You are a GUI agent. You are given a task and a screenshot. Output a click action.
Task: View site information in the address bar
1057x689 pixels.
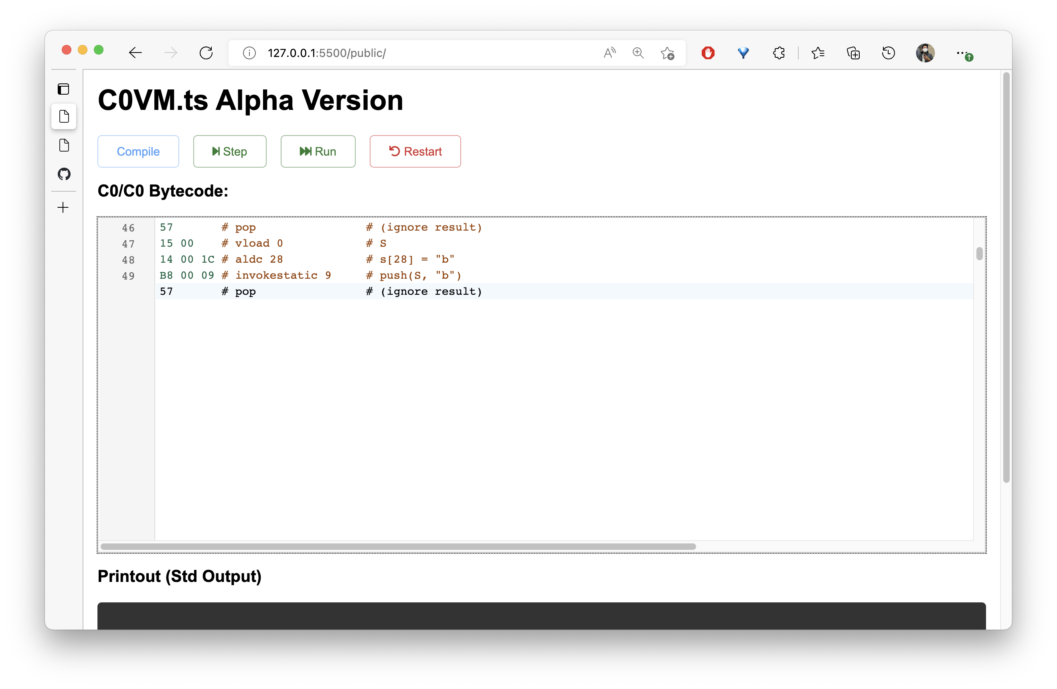(x=249, y=53)
